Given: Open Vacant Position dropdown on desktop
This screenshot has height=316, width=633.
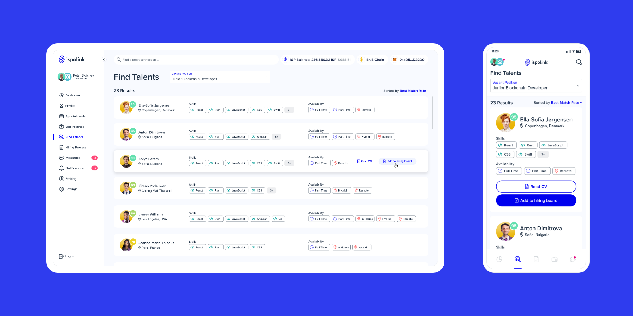Looking at the screenshot, I should click(x=219, y=77).
